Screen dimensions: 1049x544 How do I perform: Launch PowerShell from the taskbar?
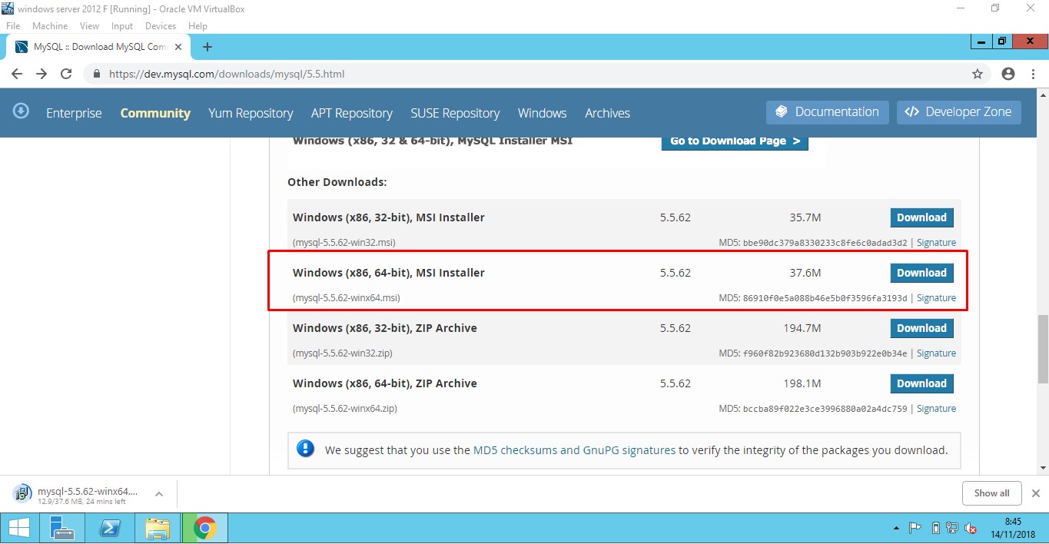pyautogui.click(x=110, y=529)
